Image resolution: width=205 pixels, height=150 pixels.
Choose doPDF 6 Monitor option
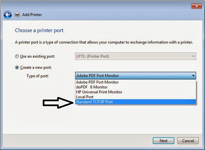click(92, 87)
